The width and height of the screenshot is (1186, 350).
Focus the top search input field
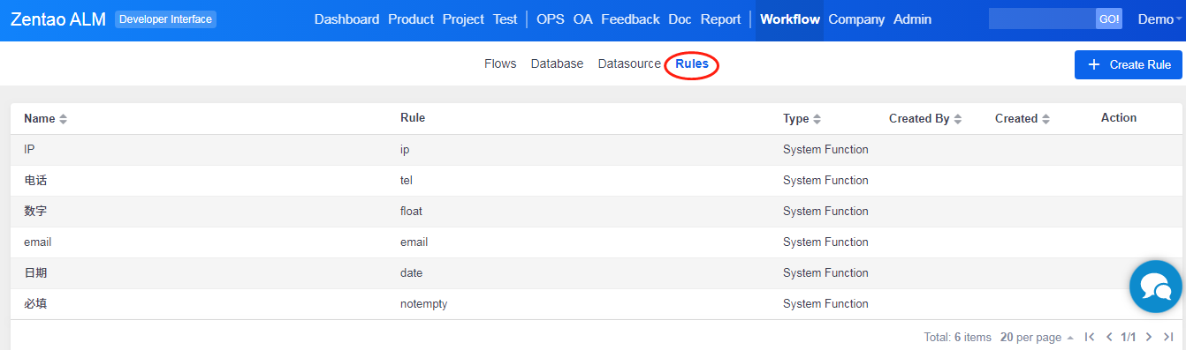1042,19
